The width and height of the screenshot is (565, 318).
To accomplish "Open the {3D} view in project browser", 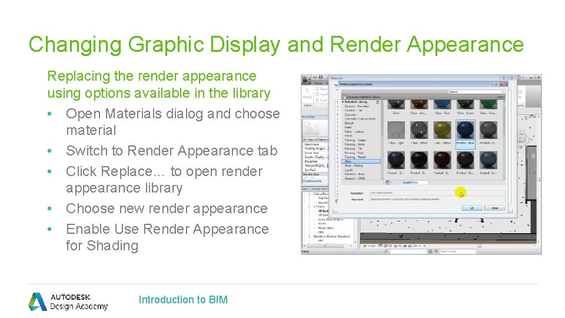I will (321, 232).
